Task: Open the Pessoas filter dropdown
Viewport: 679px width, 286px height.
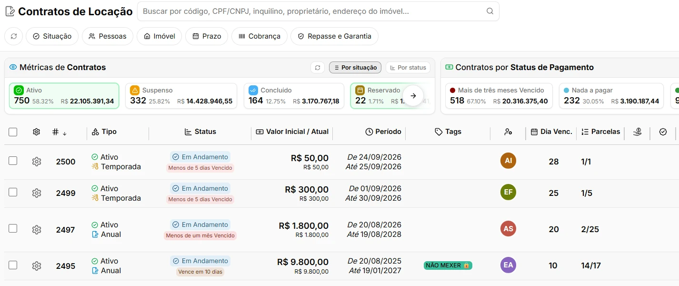Action: (108, 36)
